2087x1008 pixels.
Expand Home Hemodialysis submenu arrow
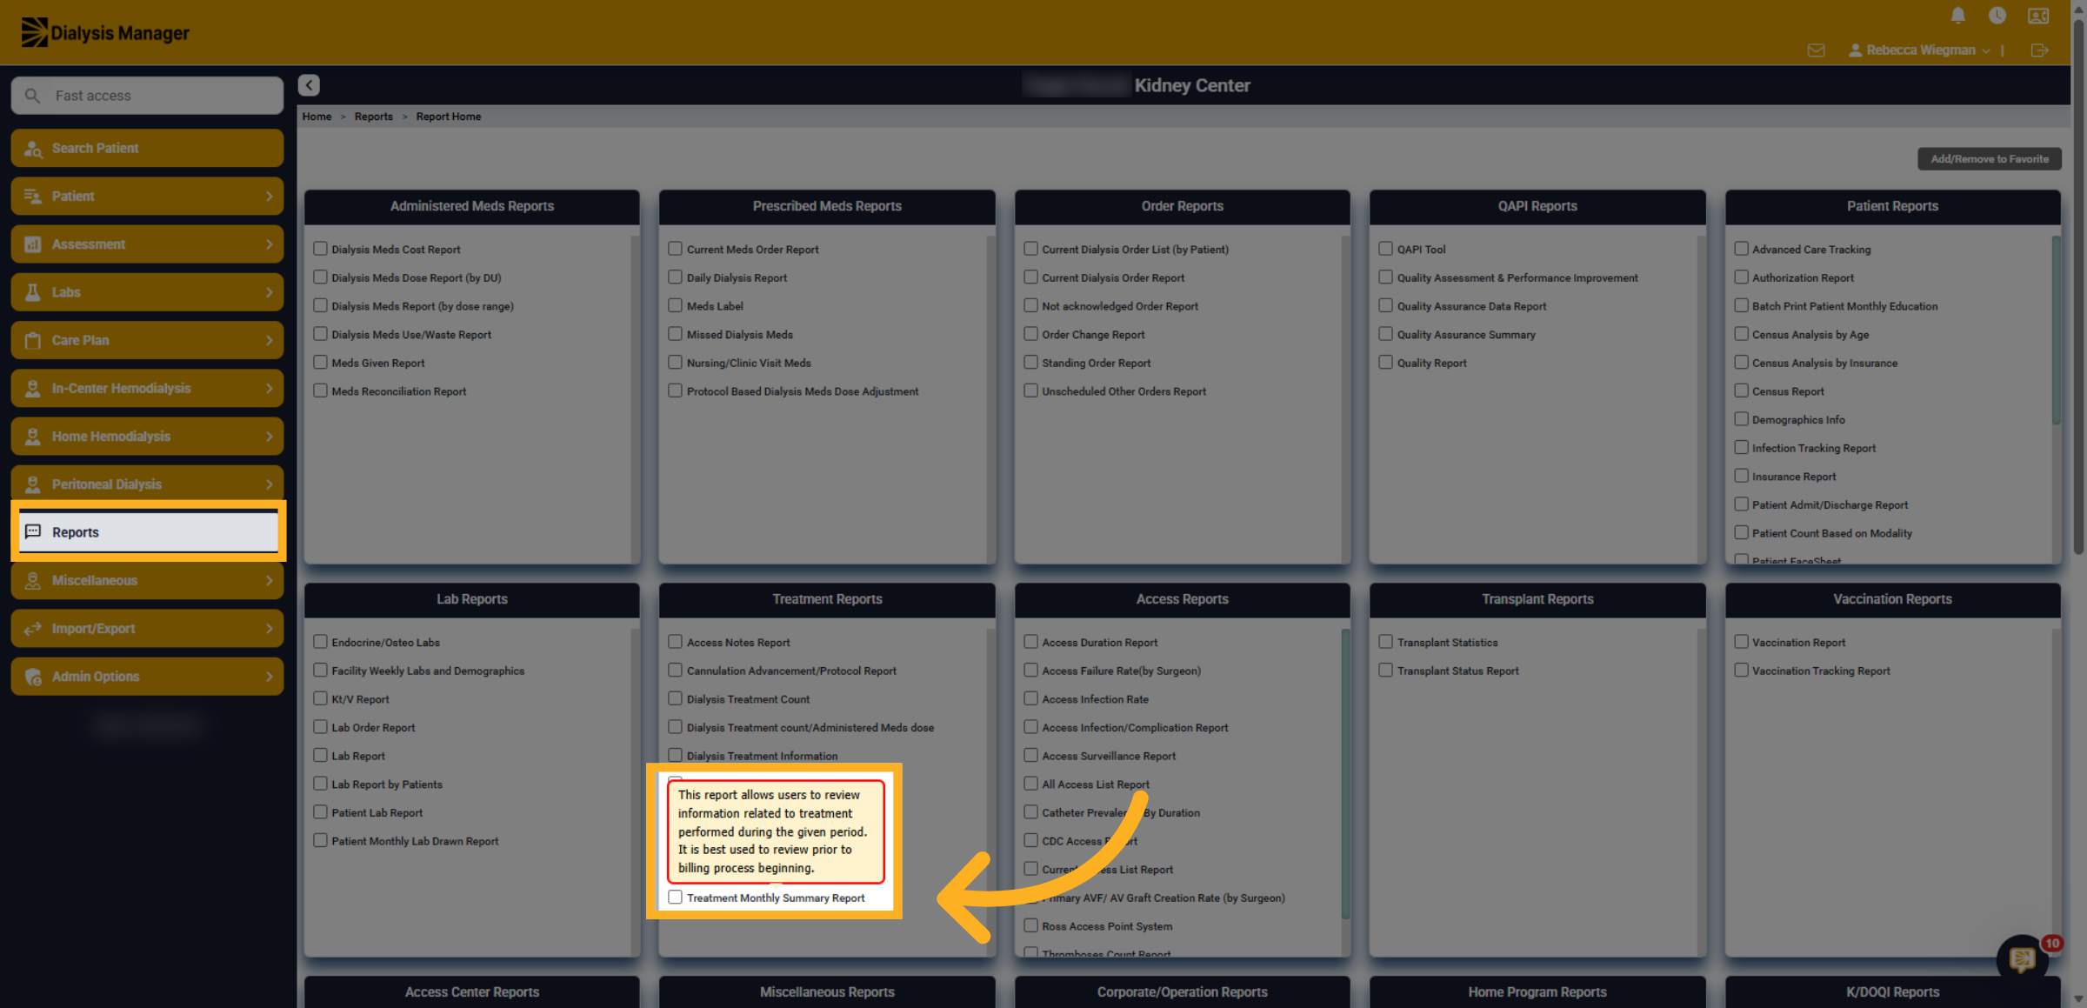coord(269,437)
